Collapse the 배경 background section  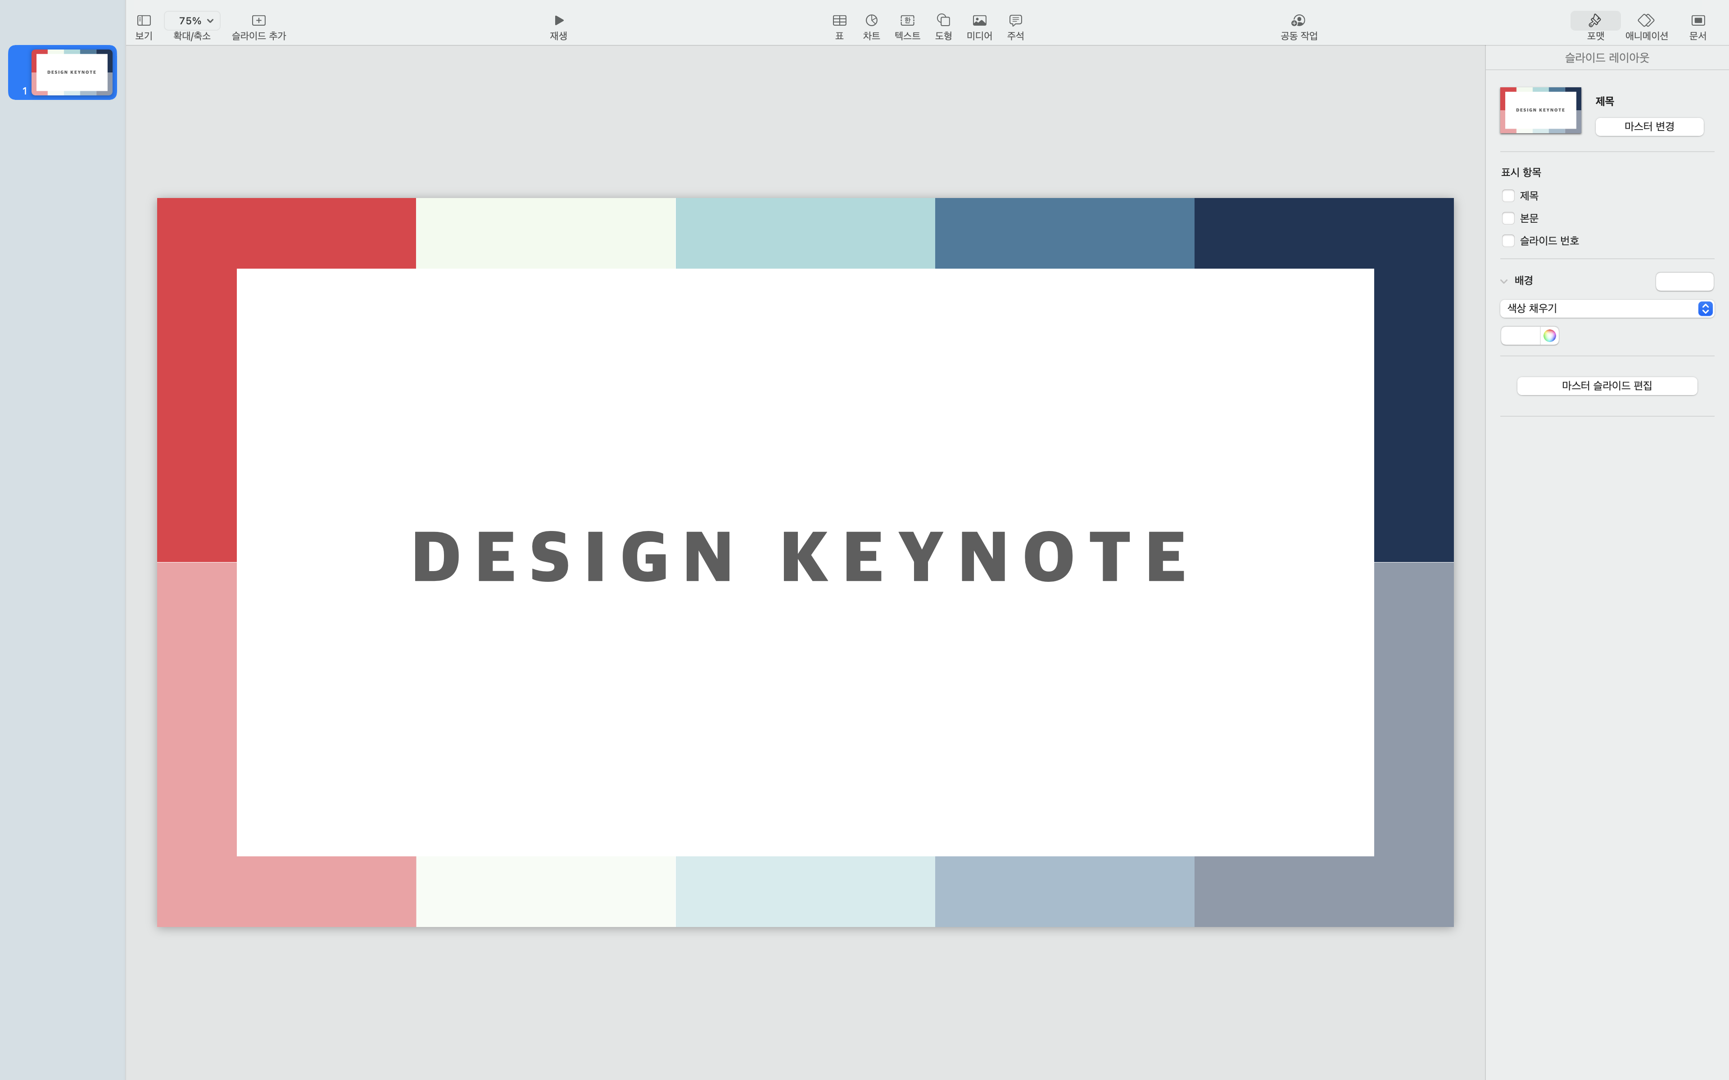(1504, 281)
